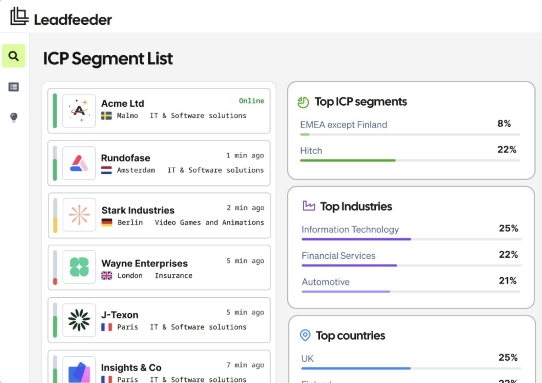This screenshot has height=383, width=542.
Task: Click the UK blue progress bar
Action: (x=356, y=368)
